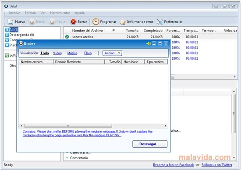Click the Nuevo new download icon

11,21
